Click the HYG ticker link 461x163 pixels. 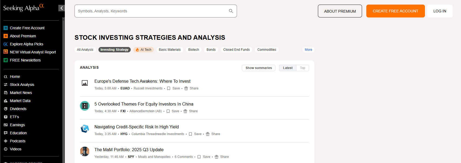[124, 134]
